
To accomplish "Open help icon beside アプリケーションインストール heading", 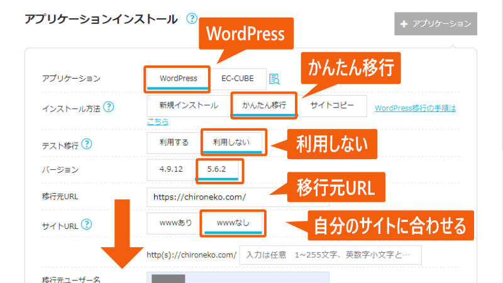I will click(192, 18).
